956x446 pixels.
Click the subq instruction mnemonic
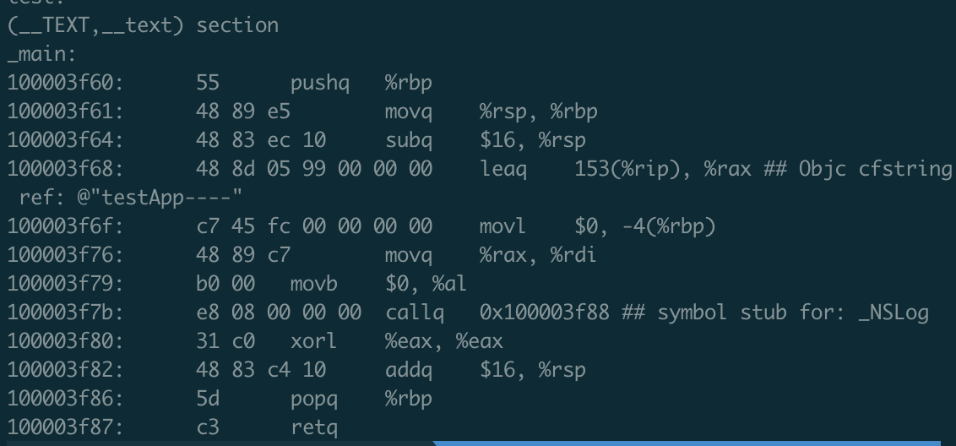[x=409, y=139]
